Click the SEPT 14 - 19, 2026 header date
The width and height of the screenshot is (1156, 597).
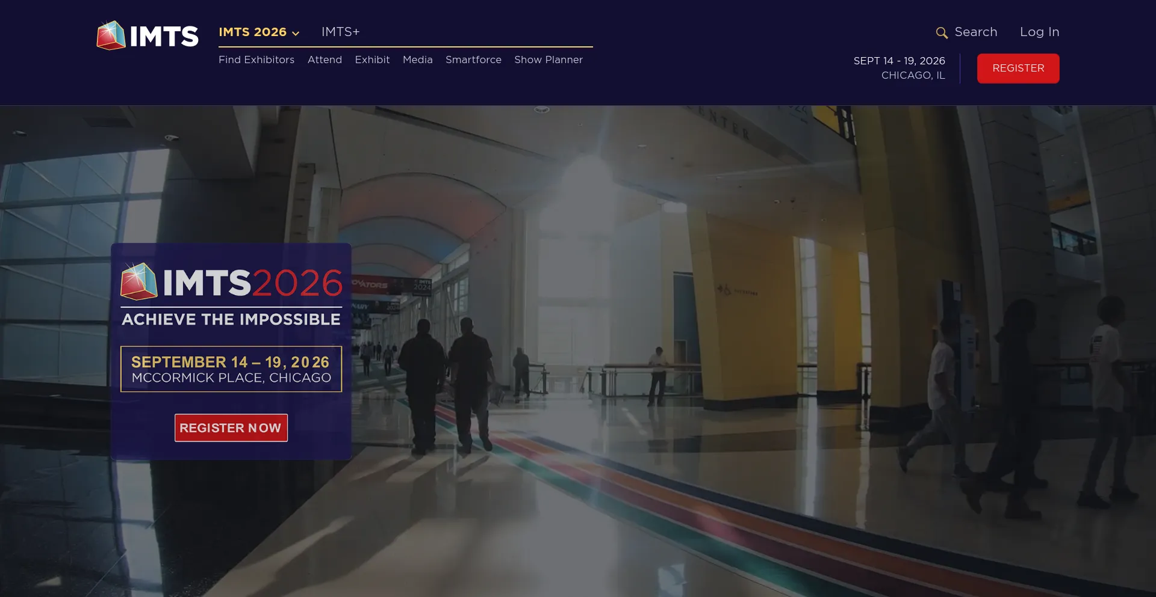(899, 61)
